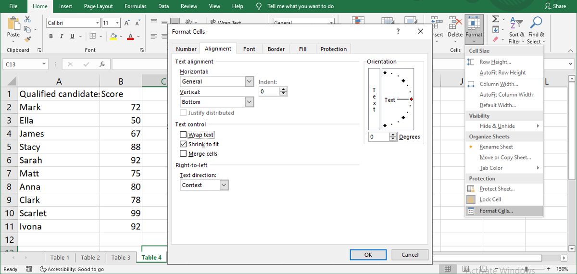Click the Cancel button
Image resolution: width=577 pixels, height=274 pixels.
410,255
